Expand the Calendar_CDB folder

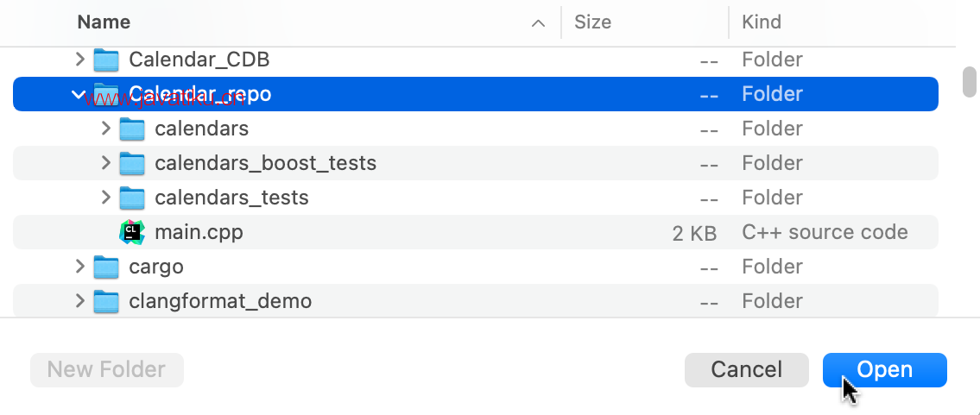(x=79, y=60)
